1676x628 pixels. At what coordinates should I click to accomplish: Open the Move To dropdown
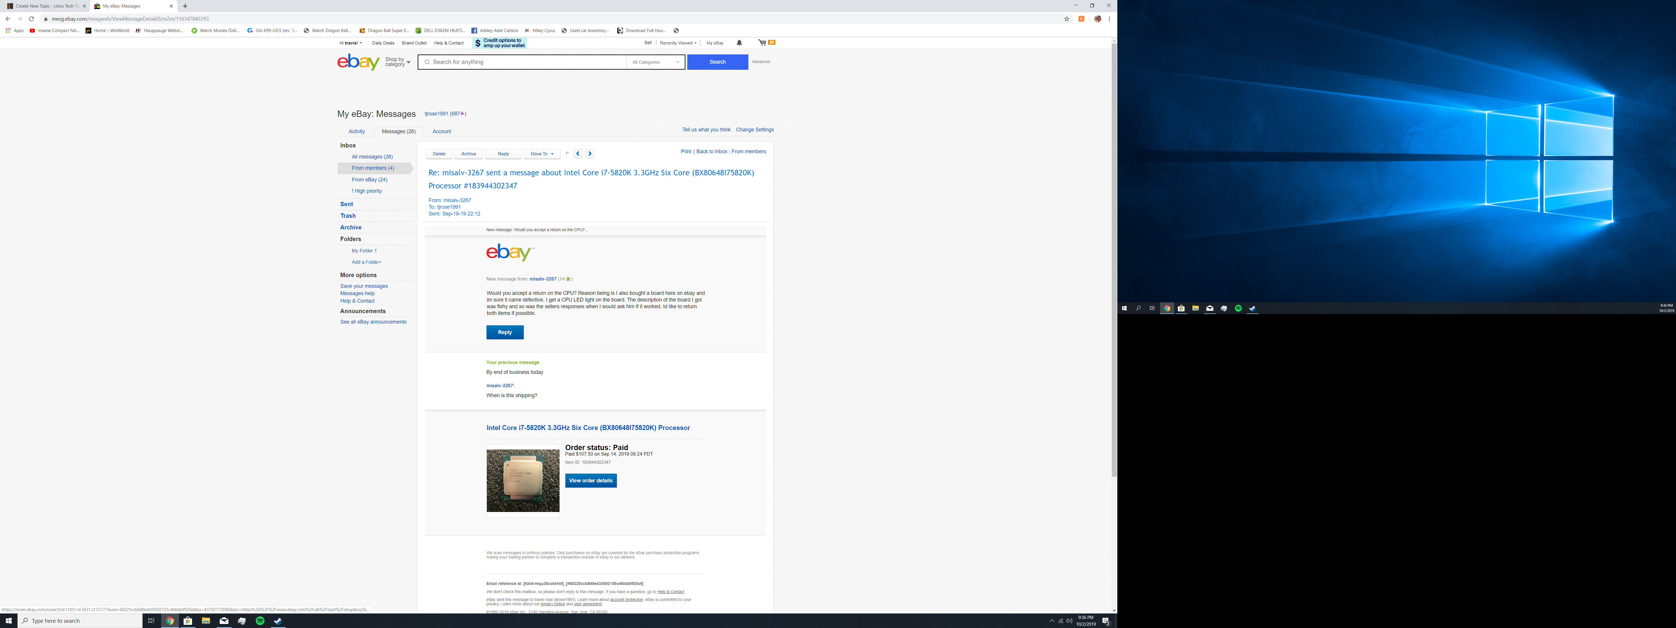click(542, 154)
